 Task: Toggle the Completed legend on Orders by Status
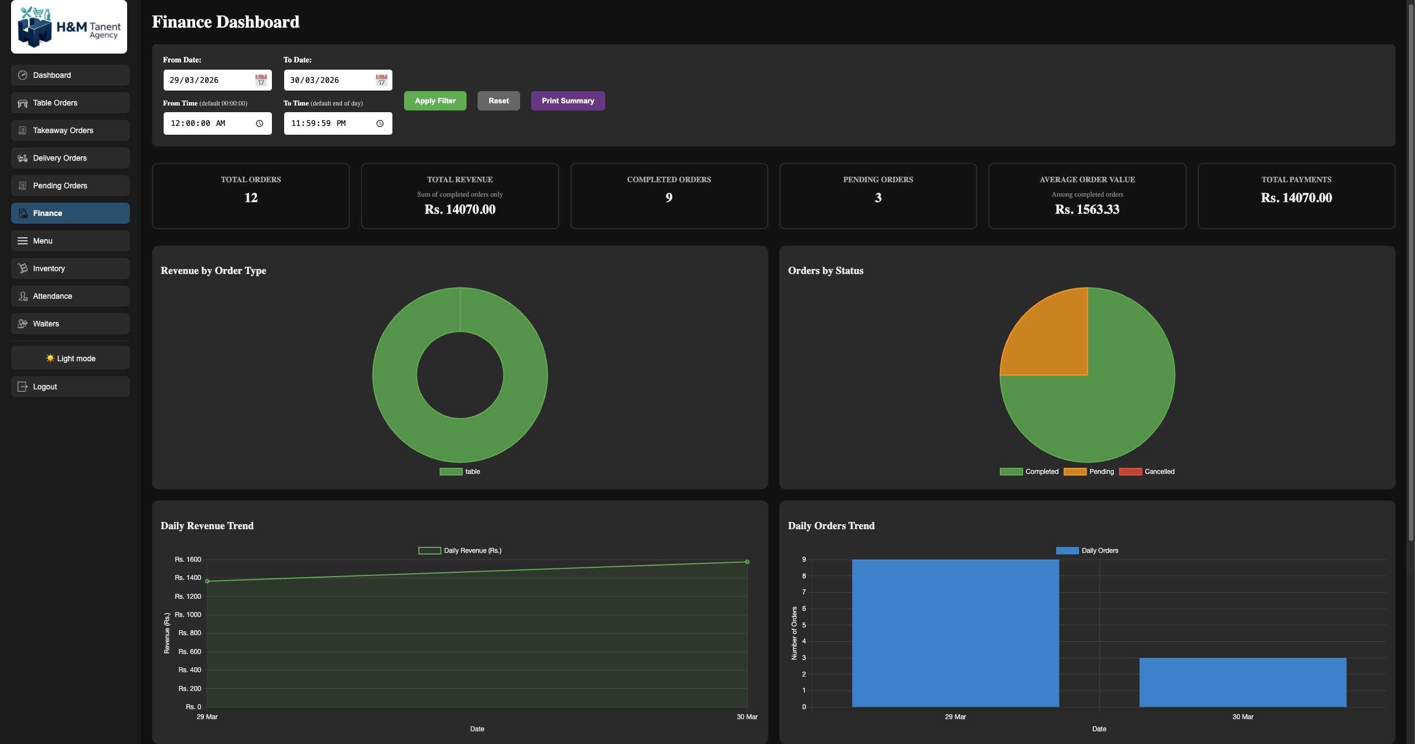point(1030,471)
